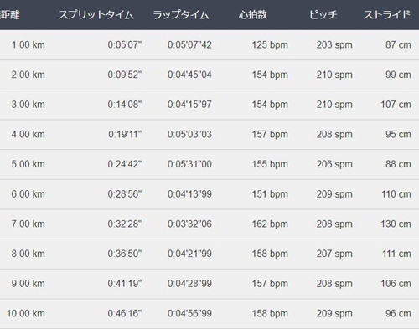Click split time 0:19'11" cell
419x329 pixels.
125,134
